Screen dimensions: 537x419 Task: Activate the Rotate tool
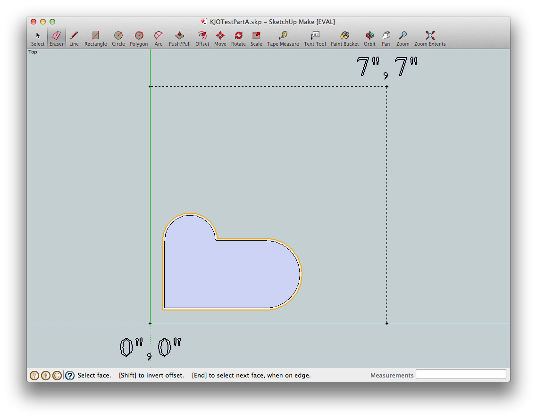238,38
